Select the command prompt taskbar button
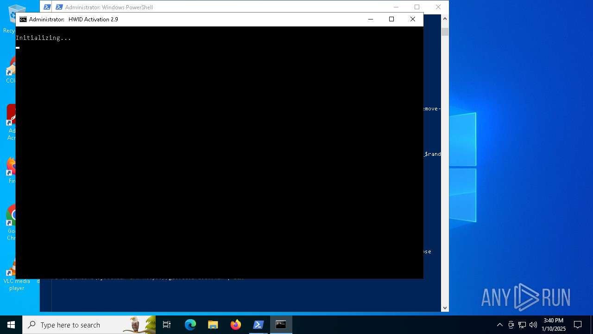The width and height of the screenshot is (593, 334). [x=281, y=325]
